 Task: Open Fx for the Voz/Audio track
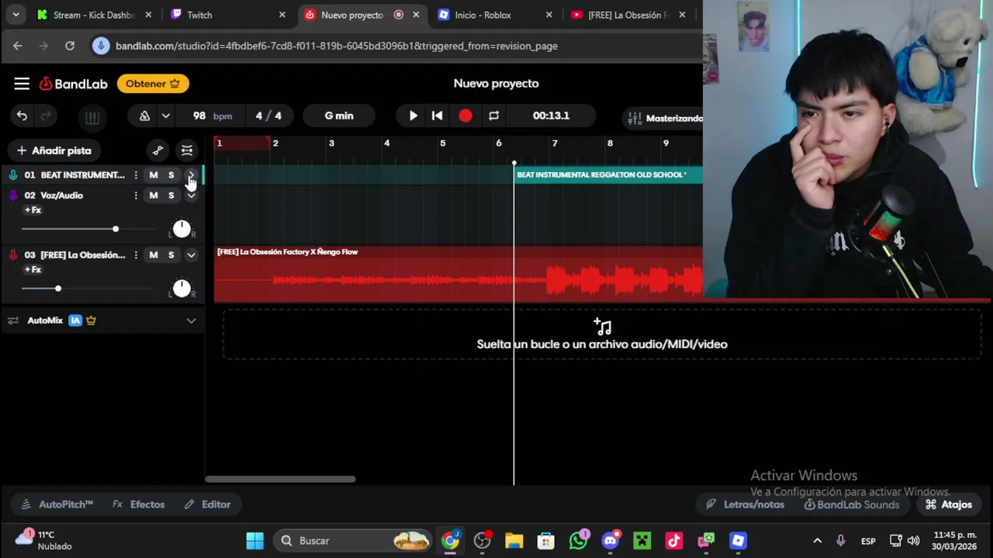pos(33,210)
